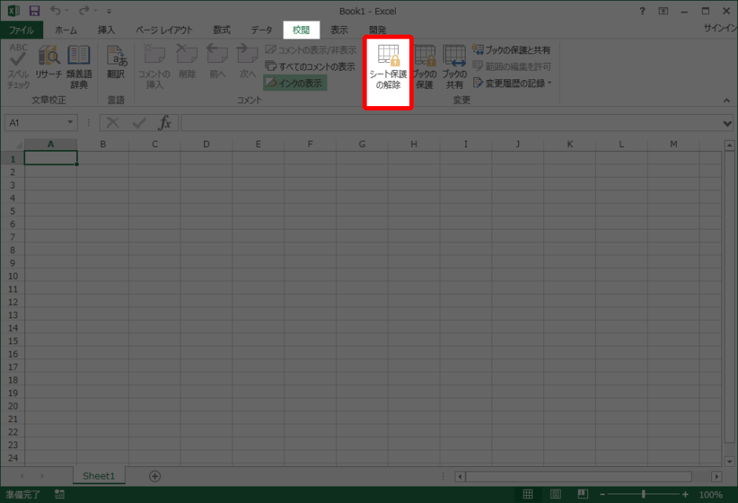Open the 類義語辞典 thesaurus
The image size is (738, 503).
[x=79, y=67]
